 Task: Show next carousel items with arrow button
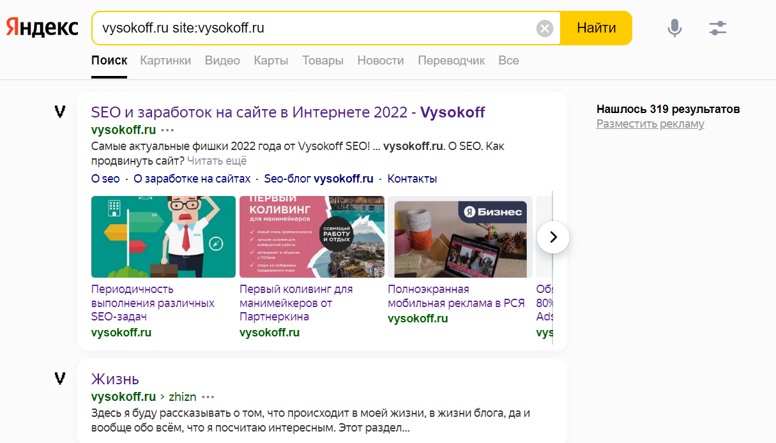point(553,237)
